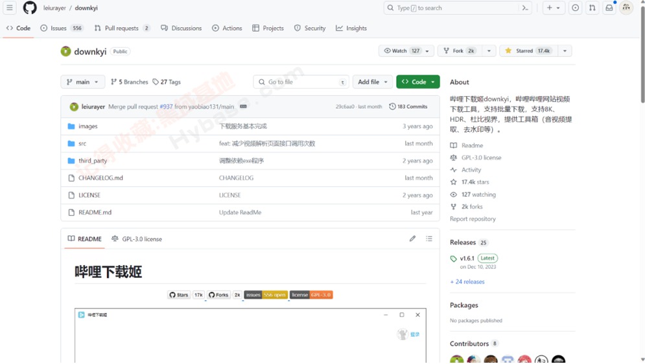The width and height of the screenshot is (645, 364).
Task: Edit the README with pencil icon
Action: [x=412, y=239]
